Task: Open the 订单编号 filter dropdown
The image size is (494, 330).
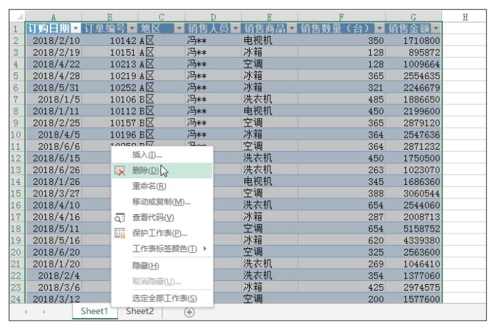Action: pos(132,29)
